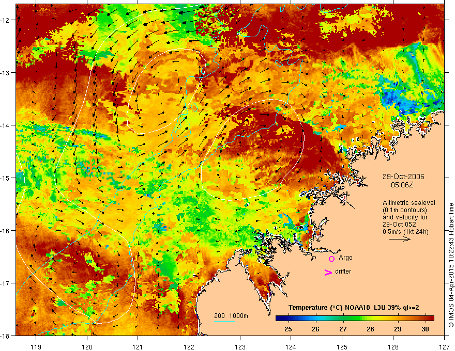Click the color bar value 29
The image size is (455, 351).
(x=398, y=329)
